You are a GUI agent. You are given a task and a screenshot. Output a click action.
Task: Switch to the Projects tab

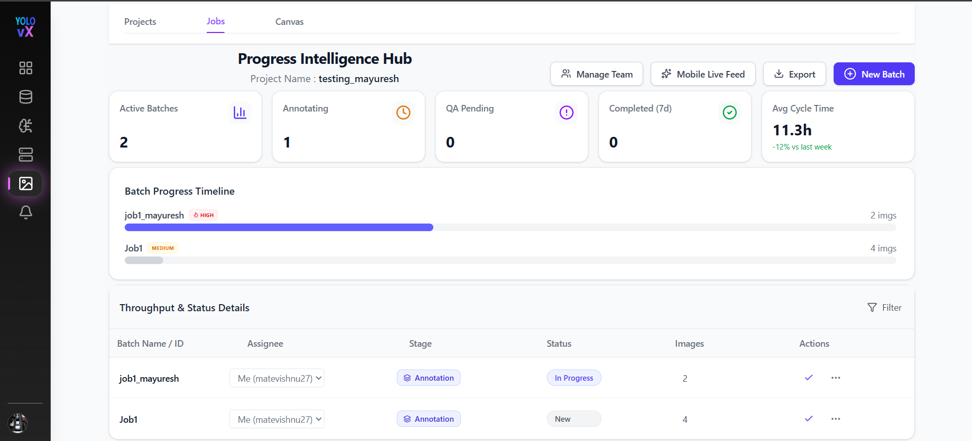point(140,22)
